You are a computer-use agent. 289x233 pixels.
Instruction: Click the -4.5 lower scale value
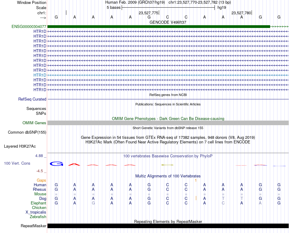click(x=40, y=171)
